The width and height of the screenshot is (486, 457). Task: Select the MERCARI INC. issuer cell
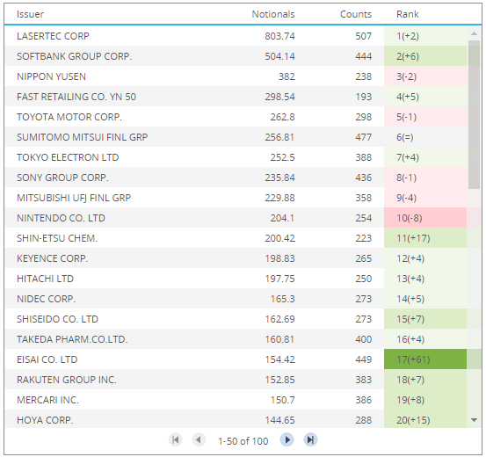[x=47, y=400]
